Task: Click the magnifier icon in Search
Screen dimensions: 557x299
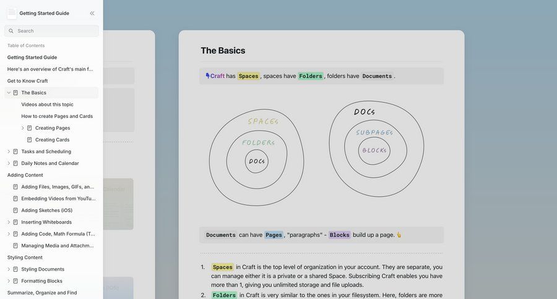Action: click(11, 31)
